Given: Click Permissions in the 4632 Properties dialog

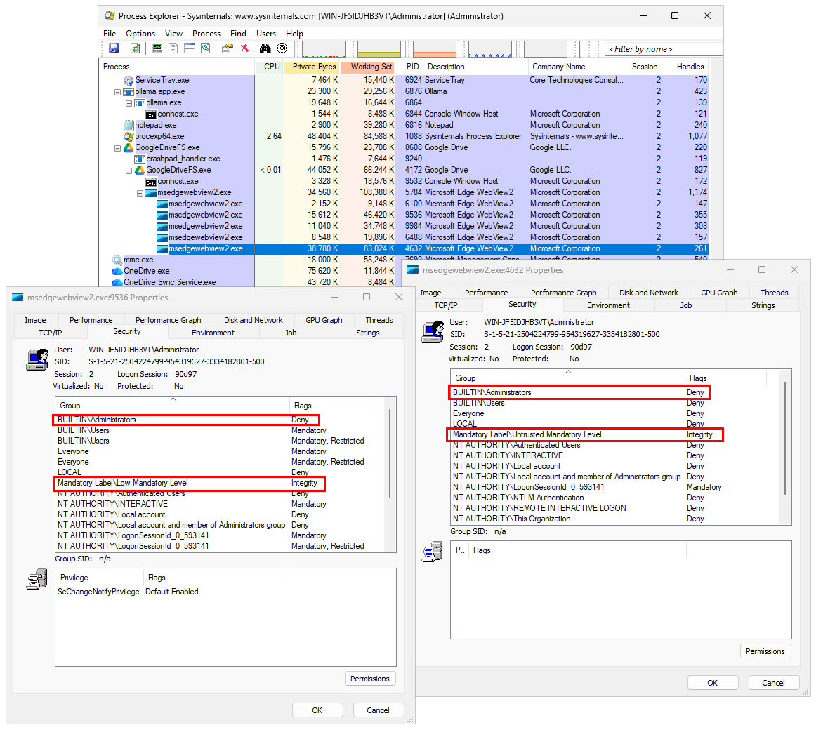Looking at the screenshot, I should tap(765, 651).
